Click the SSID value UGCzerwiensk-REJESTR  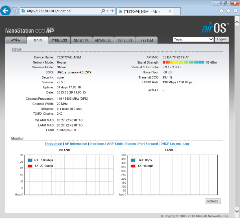click(74, 72)
